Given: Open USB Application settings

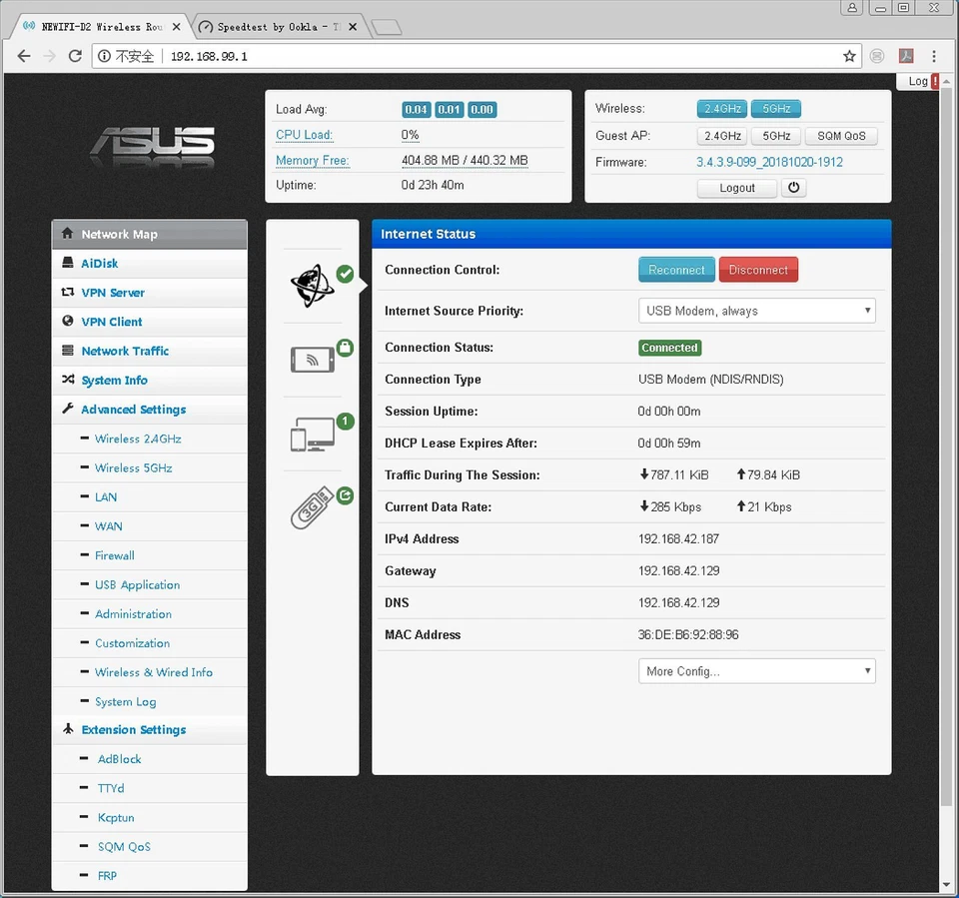Looking at the screenshot, I should 150,584.
